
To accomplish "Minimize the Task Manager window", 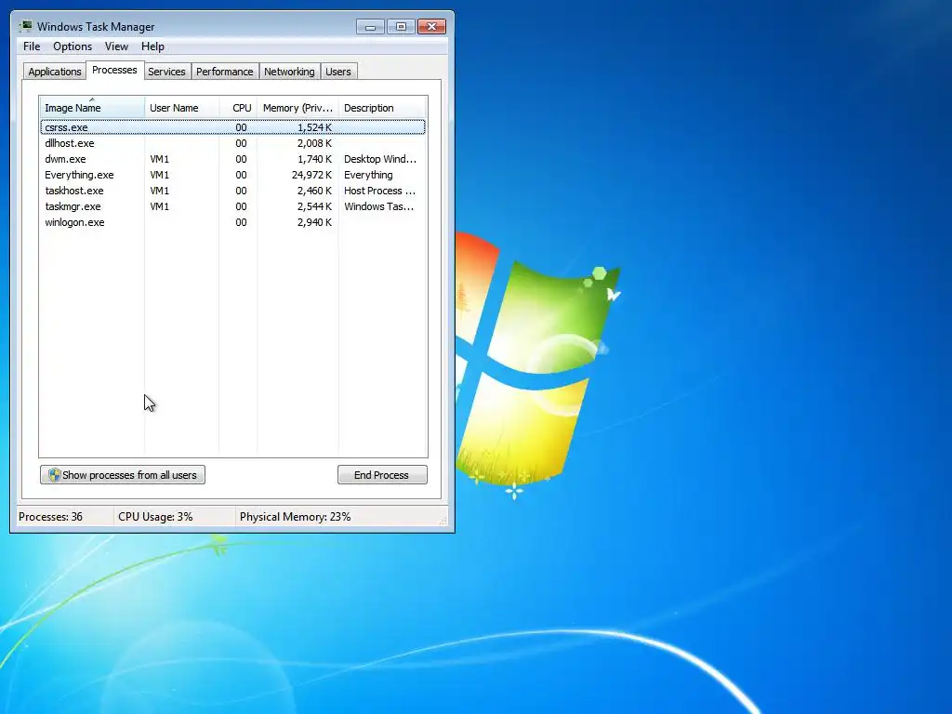I will (x=370, y=27).
